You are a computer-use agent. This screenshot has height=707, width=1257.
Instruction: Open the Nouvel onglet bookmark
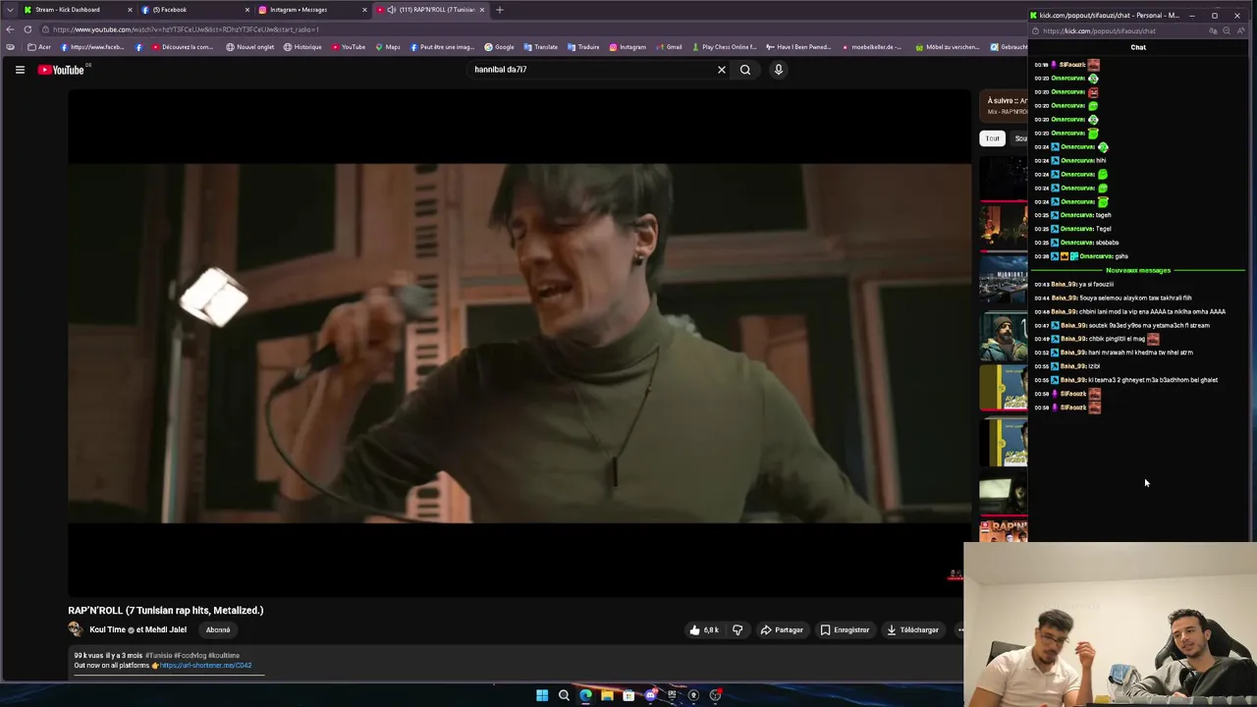[249, 47]
